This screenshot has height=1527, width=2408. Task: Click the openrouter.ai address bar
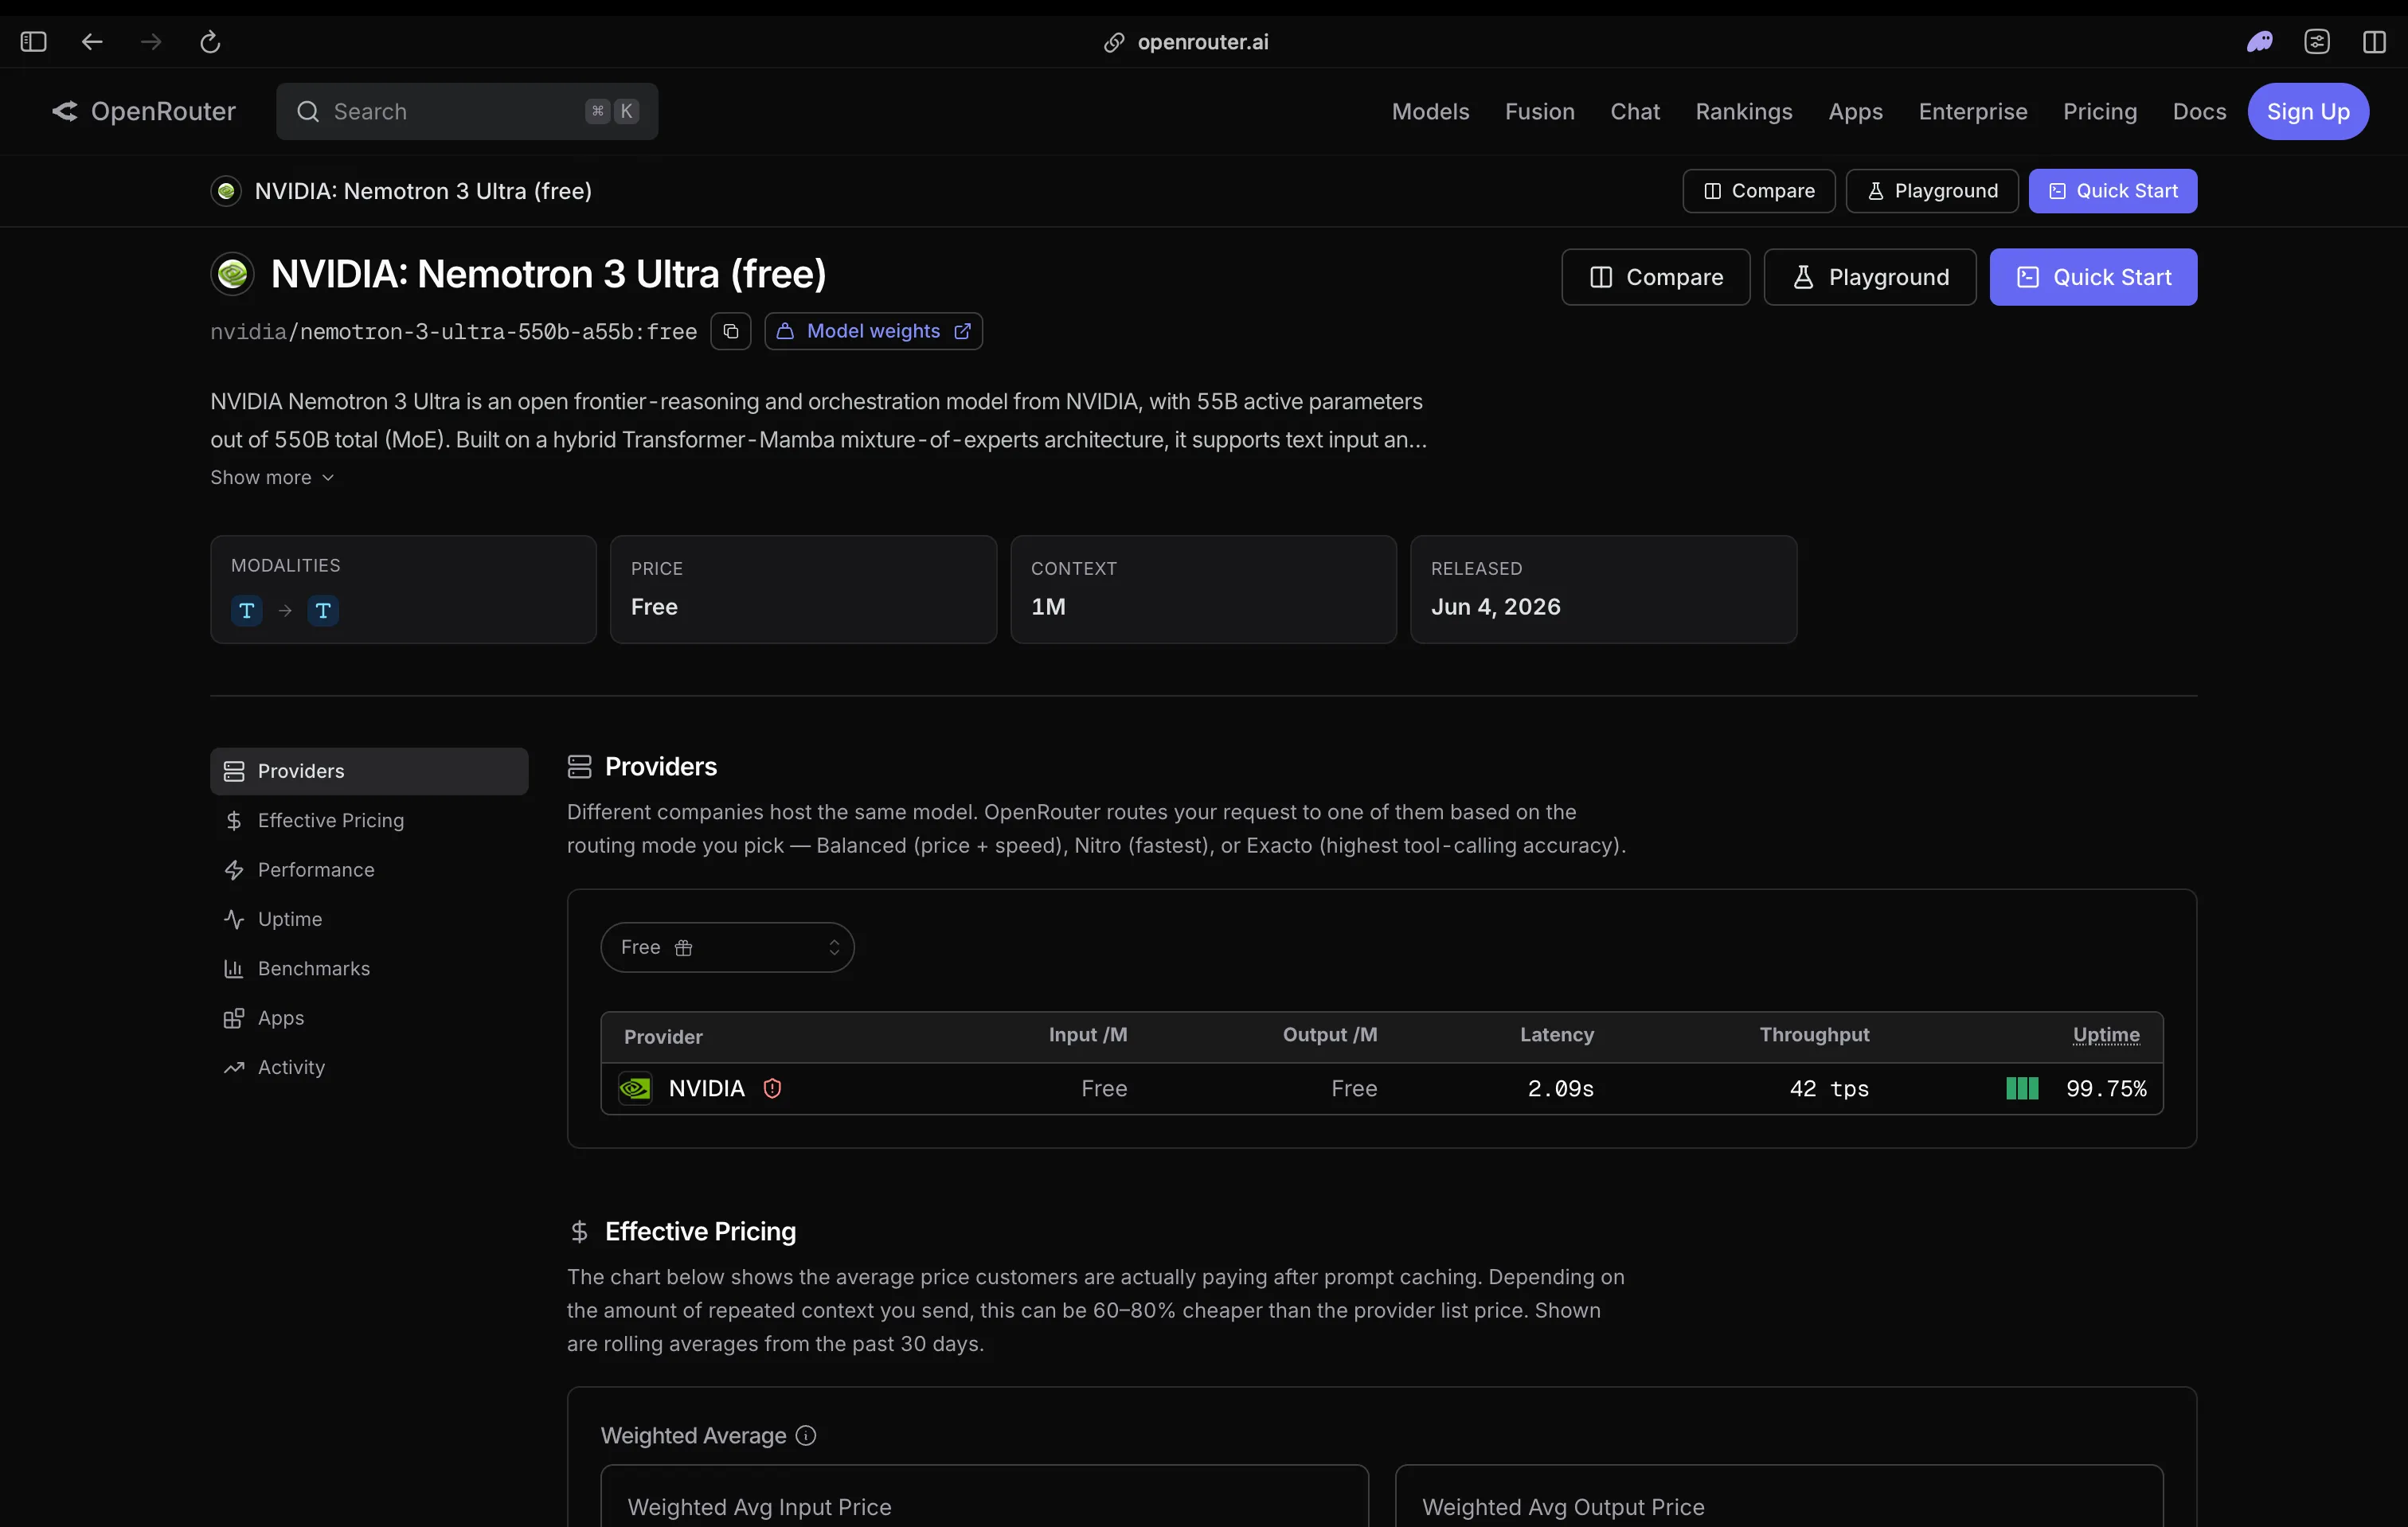[1186, 42]
